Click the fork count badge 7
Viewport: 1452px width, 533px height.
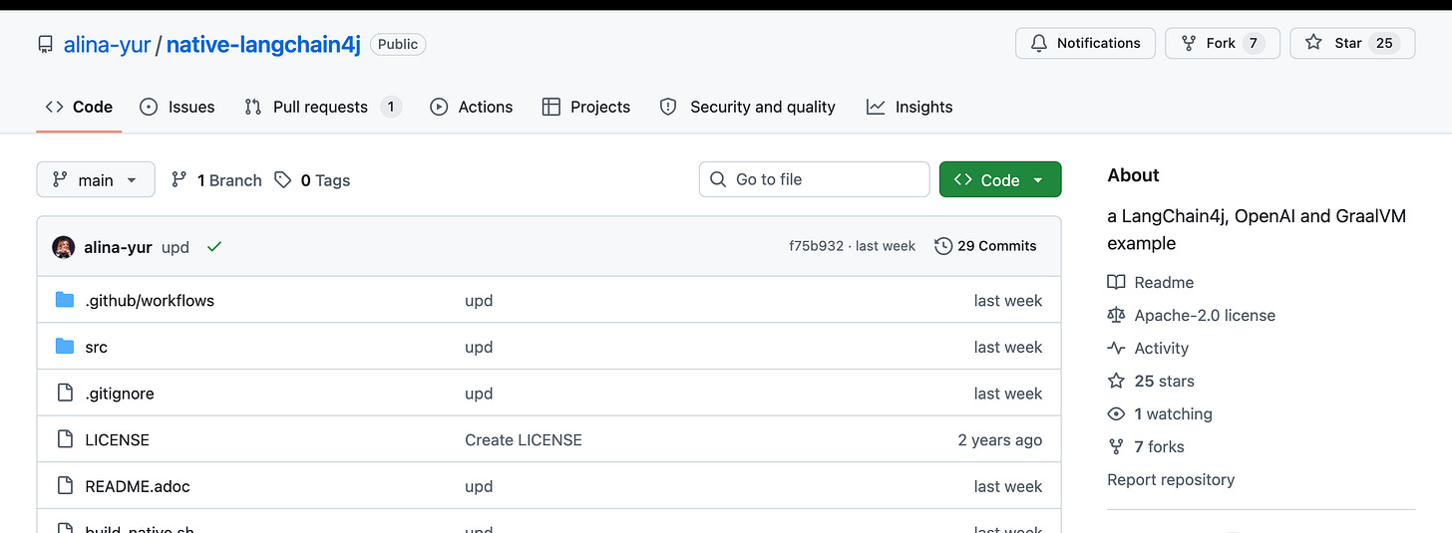coord(1254,43)
